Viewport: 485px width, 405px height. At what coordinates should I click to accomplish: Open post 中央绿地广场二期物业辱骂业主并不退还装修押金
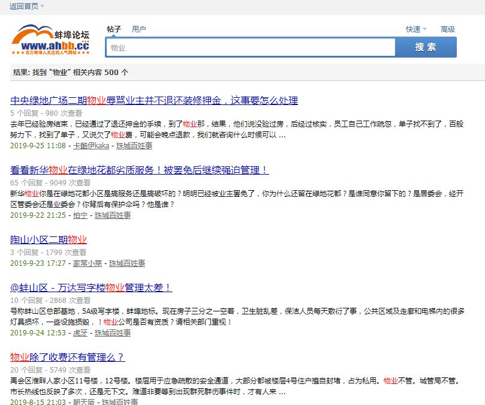(x=154, y=100)
